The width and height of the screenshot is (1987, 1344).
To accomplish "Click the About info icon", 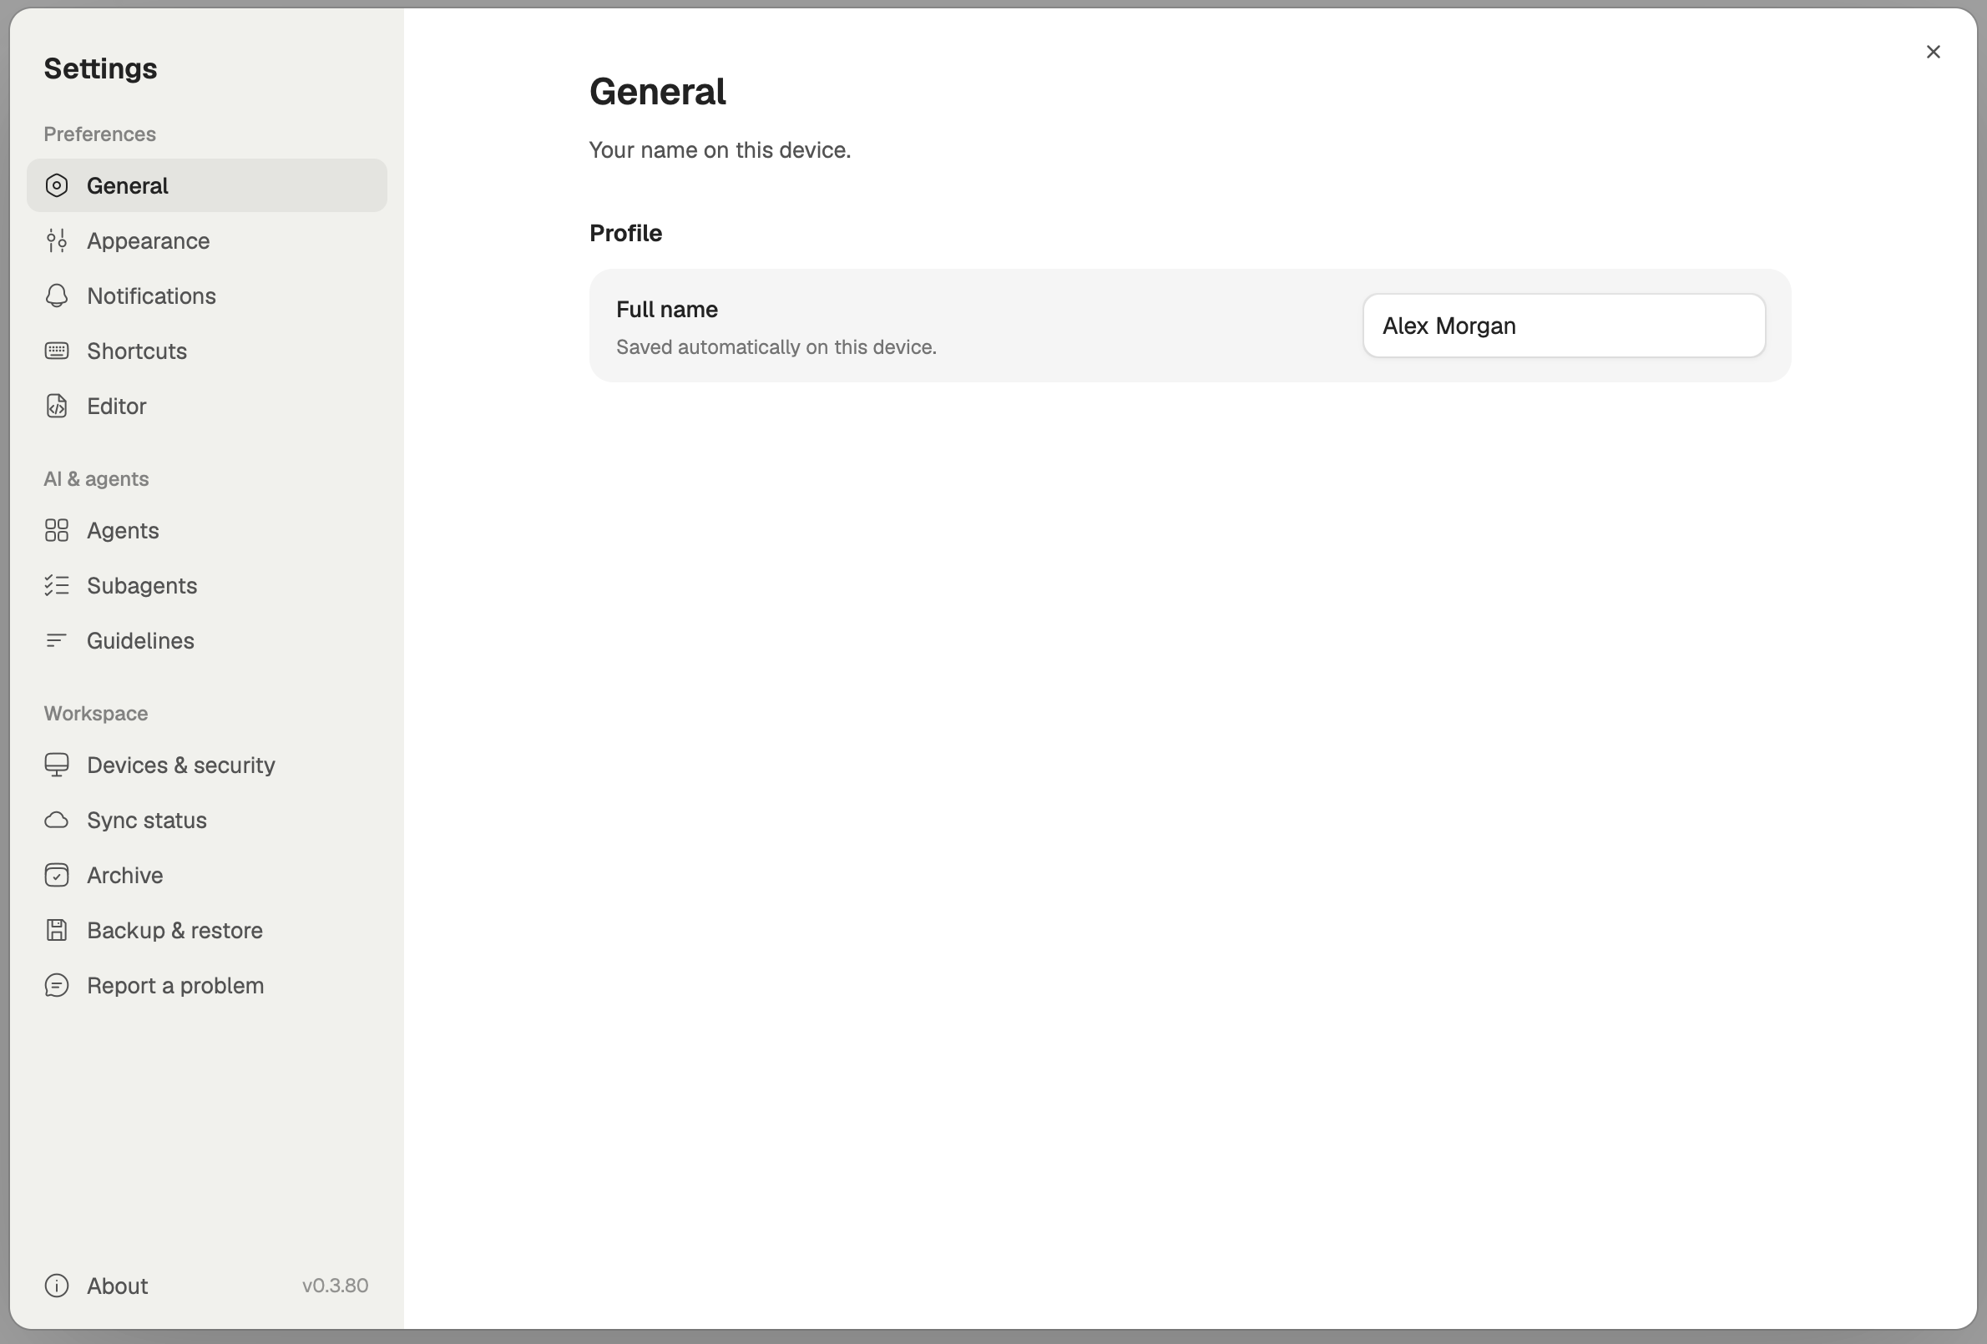I will [x=57, y=1286].
